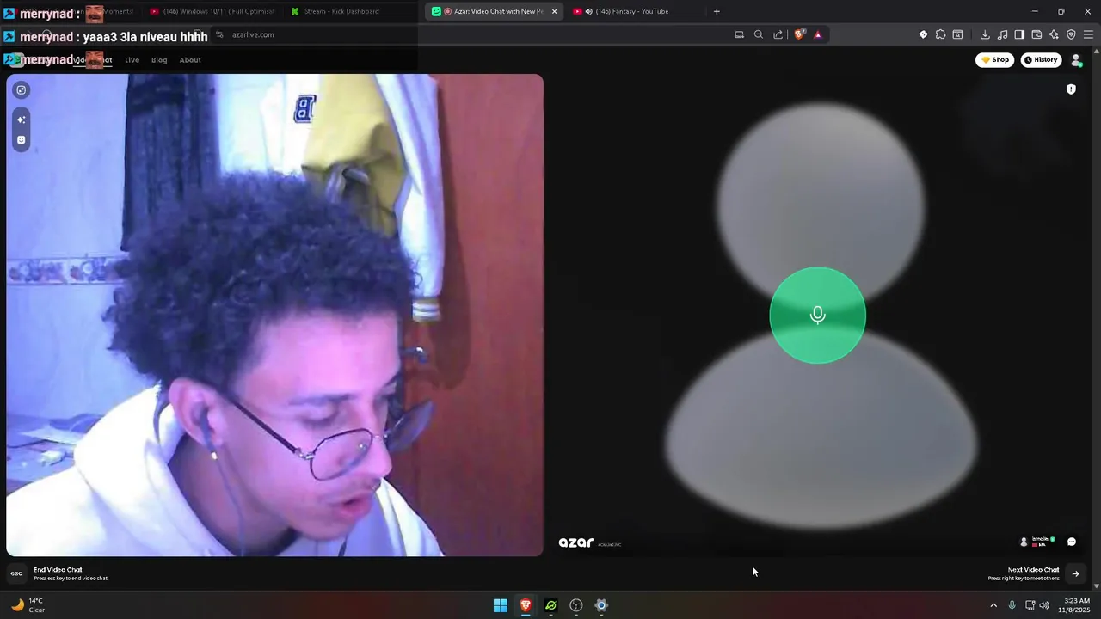The height and width of the screenshot is (619, 1101).
Task: Open the browser extensions puzzle icon
Action: (x=940, y=34)
